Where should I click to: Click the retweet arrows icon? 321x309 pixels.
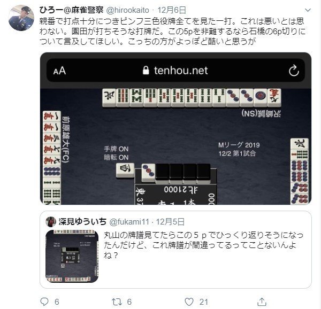117,302
